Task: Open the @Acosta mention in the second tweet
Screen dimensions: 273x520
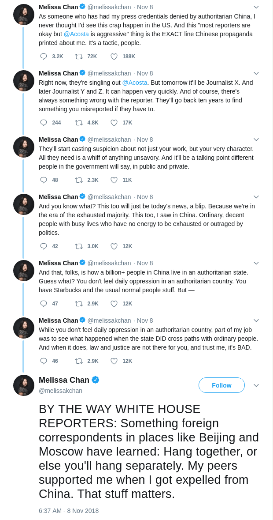Action: 135,83
